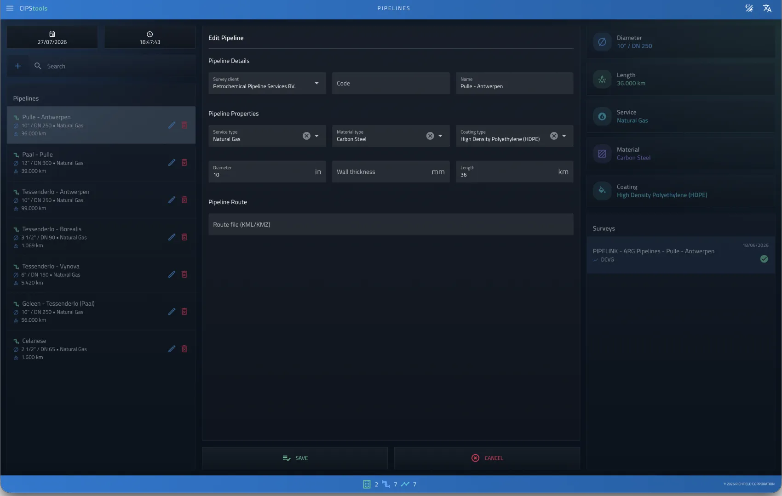Viewport: 782px width, 496px height.
Task: Toggle the theme icon in top bar
Action: coord(749,8)
